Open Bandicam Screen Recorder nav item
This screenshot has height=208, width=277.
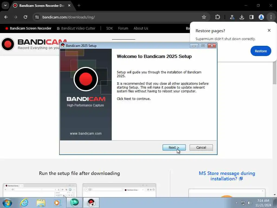click(x=28, y=28)
